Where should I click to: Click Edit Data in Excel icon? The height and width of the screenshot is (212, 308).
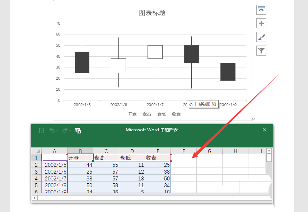coord(78,130)
